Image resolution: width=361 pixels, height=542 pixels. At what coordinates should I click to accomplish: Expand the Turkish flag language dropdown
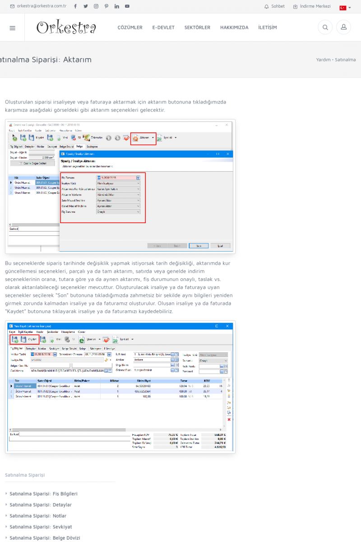click(x=345, y=8)
